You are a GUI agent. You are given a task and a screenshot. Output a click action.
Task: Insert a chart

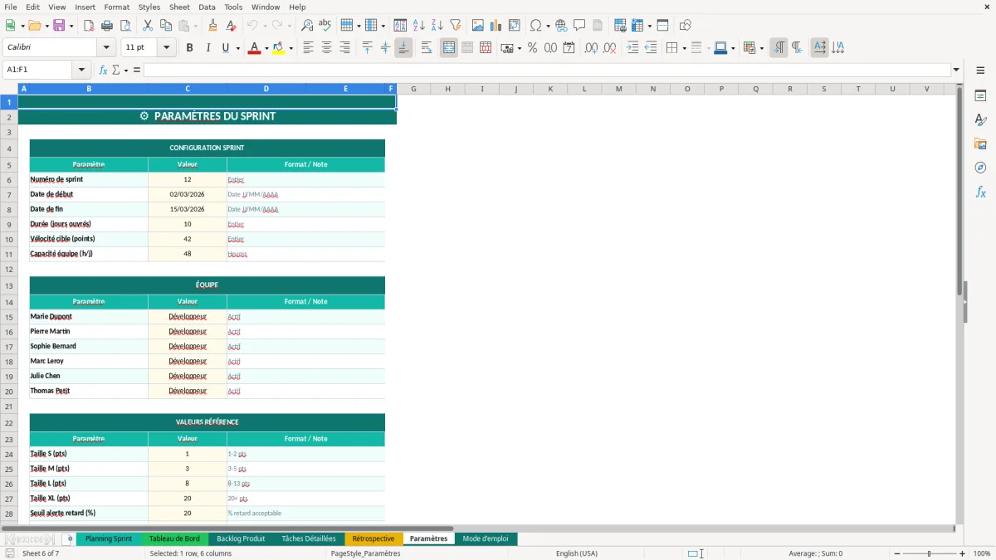click(496, 26)
